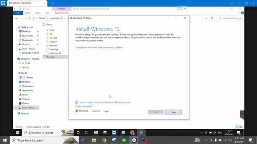Open Task View on remote taskbar

point(87,132)
